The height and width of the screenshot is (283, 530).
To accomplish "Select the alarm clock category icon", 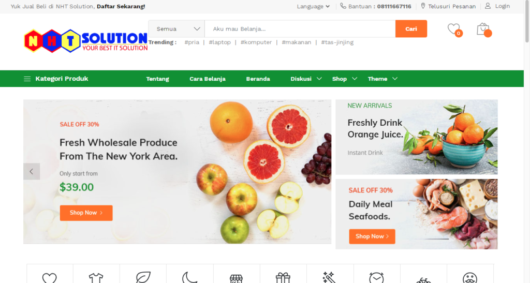I will (x=376, y=278).
